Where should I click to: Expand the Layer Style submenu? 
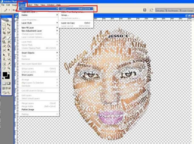pos(39,23)
